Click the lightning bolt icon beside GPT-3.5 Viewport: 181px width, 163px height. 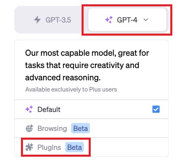[37, 20]
